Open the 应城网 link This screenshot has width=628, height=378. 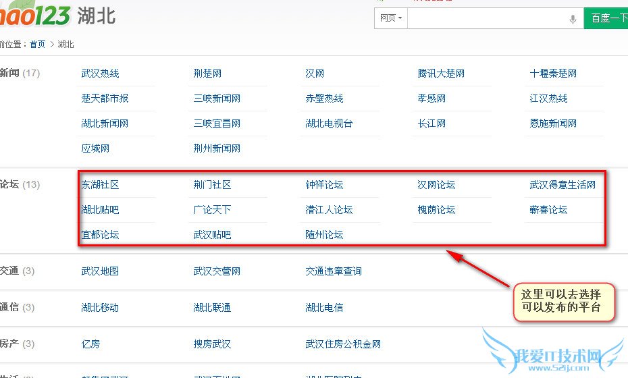(x=95, y=148)
